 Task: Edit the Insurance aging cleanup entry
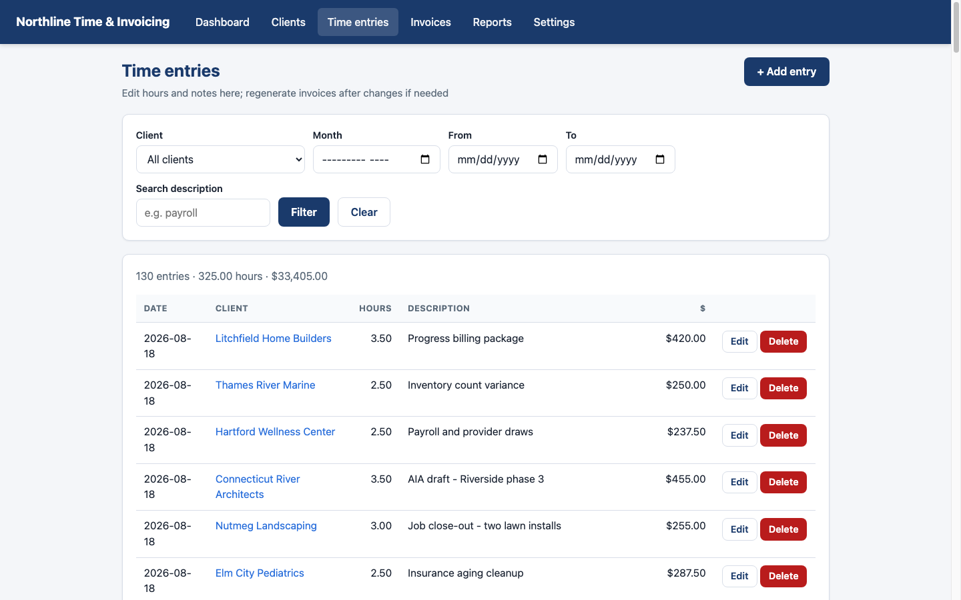tap(739, 576)
